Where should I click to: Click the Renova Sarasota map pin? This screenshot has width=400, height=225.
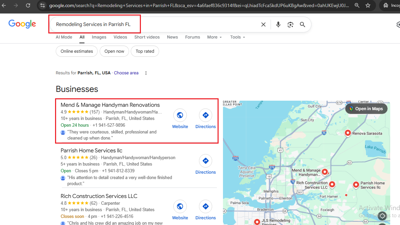pos(348,133)
